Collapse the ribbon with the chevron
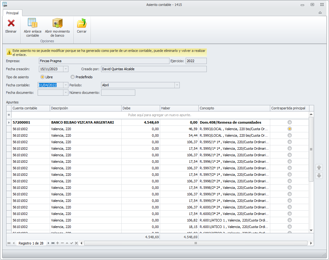This screenshot has height=260, width=329. 320,13
